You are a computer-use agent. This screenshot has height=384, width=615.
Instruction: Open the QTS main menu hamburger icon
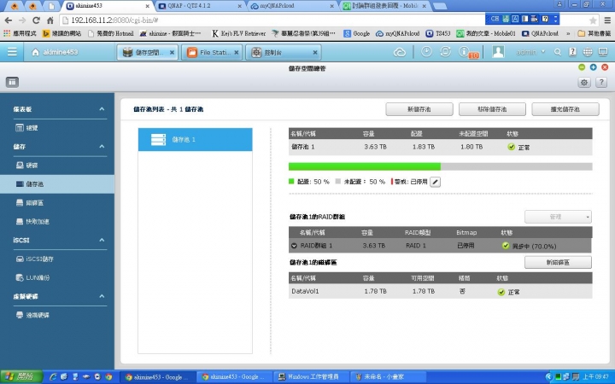click(12, 52)
